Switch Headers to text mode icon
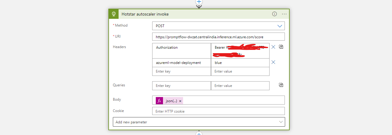 click(x=281, y=47)
